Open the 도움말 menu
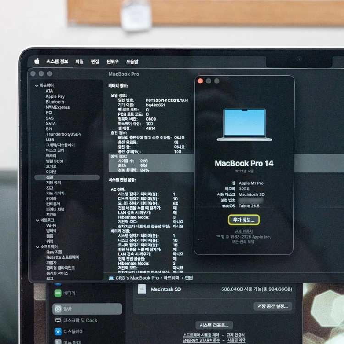Viewport: 344px width, 344px height. [132, 61]
